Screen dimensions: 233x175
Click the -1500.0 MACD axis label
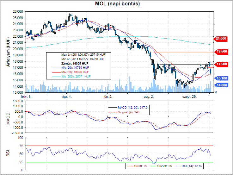click(x=17, y=133)
